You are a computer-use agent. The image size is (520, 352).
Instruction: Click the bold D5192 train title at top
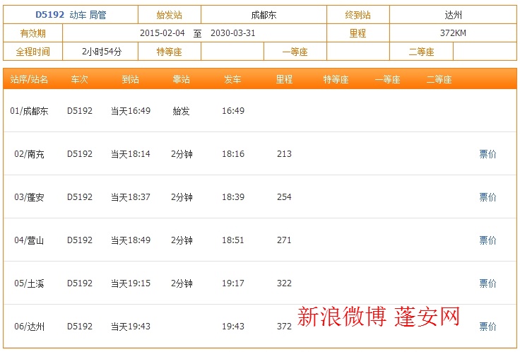pyautogui.click(x=49, y=14)
